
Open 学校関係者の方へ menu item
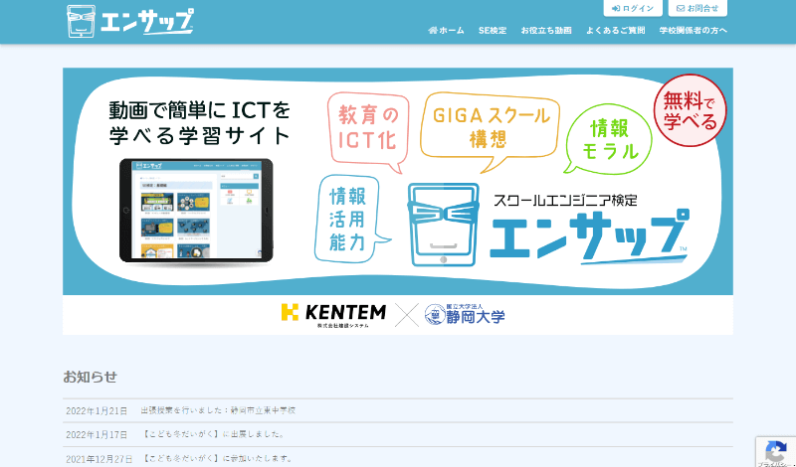click(x=693, y=31)
